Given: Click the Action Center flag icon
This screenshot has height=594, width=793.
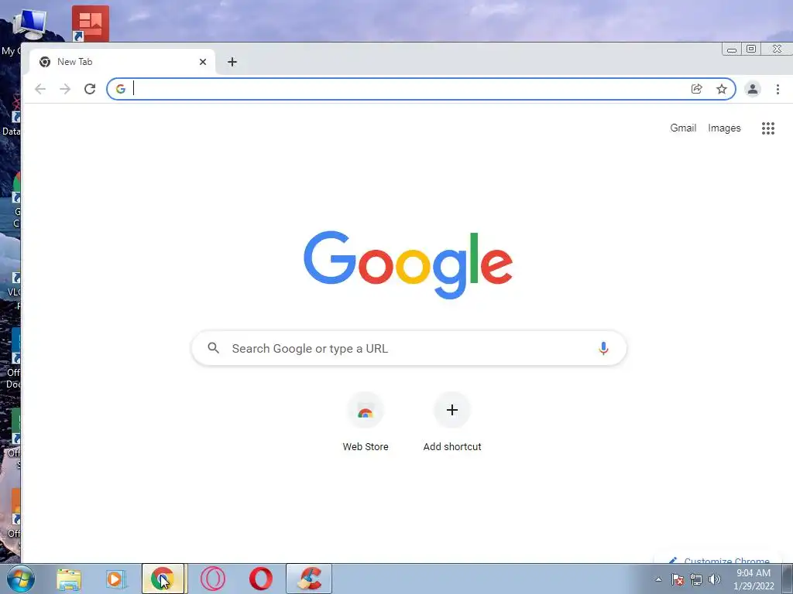Looking at the screenshot, I should click(678, 579).
